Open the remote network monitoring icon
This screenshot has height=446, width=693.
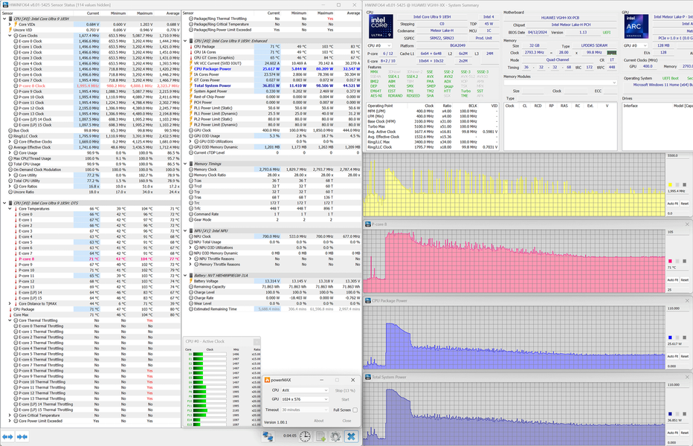click(268, 436)
